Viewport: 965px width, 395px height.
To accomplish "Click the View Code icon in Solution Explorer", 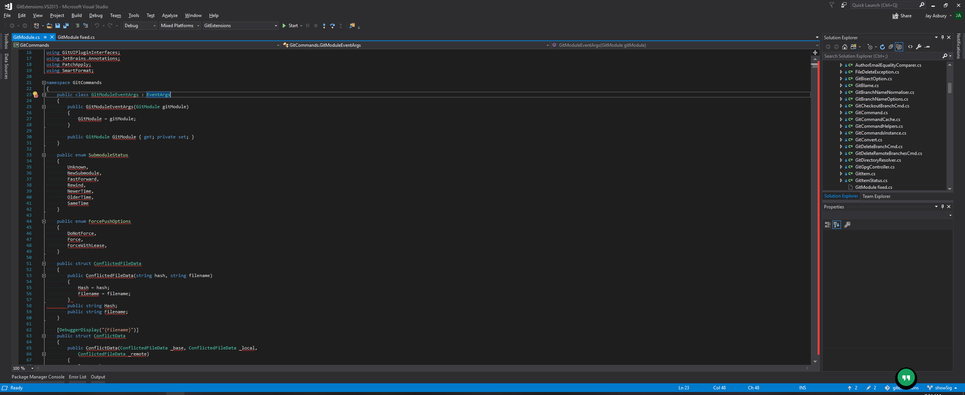I will pos(910,47).
